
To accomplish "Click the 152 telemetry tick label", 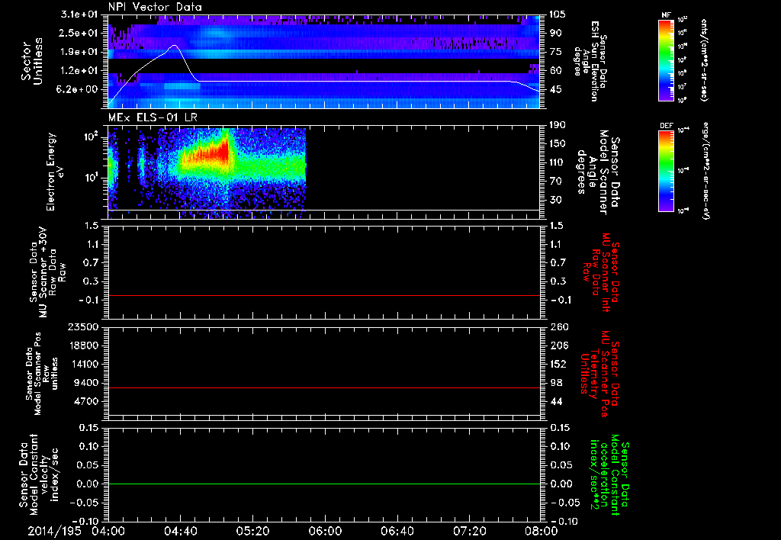I will point(558,364).
